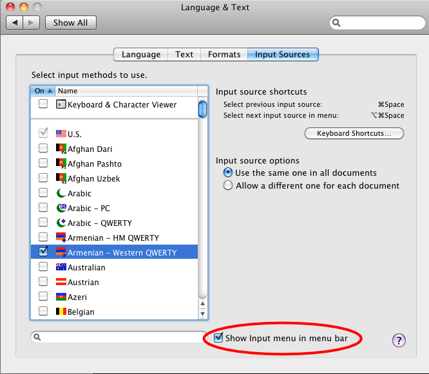Choose Use the same one in all documents
The image size is (429, 374).
tap(228, 173)
